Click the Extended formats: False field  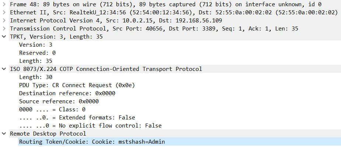[x=77, y=118]
